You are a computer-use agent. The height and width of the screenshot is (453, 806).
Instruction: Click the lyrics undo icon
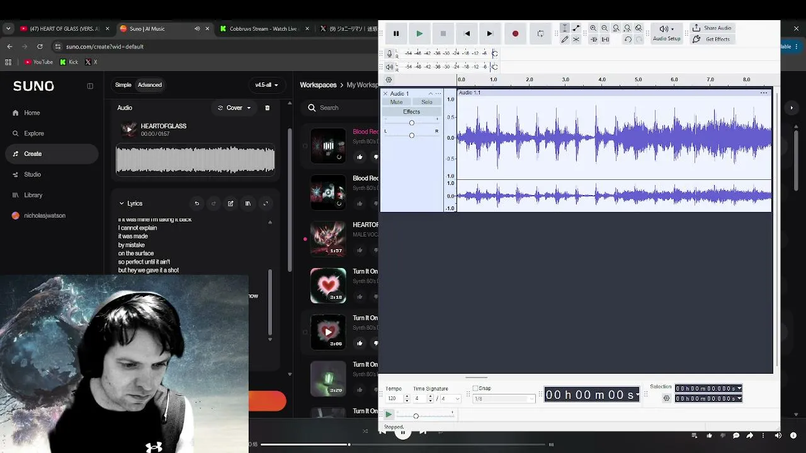[x=197, y=204]
